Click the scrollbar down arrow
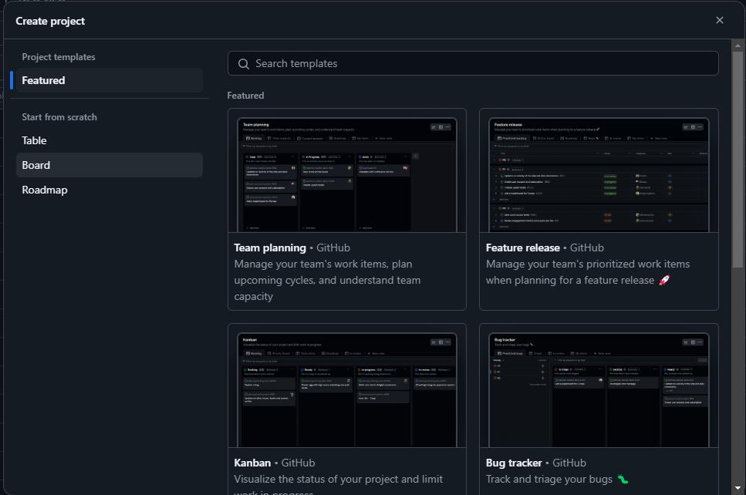 click(x=738, y=488)
